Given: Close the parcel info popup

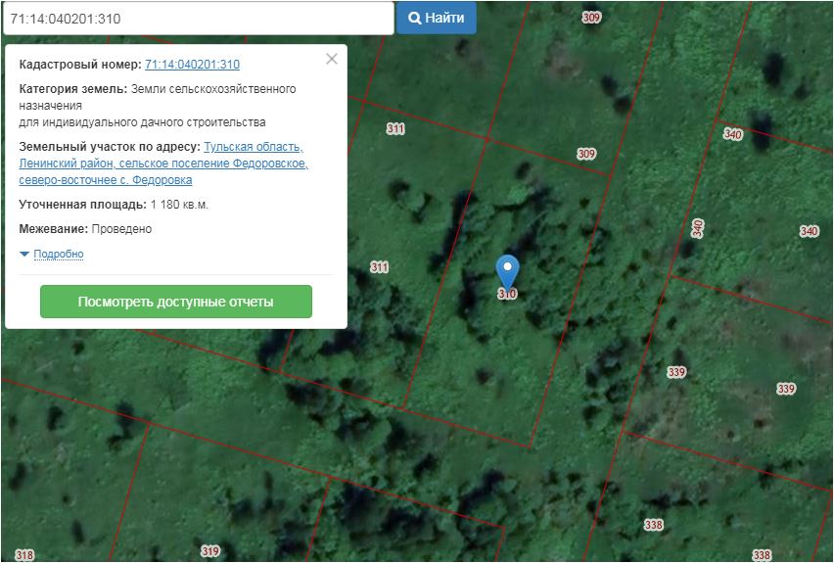Looking at the screenshot, I should click(332, 59).
